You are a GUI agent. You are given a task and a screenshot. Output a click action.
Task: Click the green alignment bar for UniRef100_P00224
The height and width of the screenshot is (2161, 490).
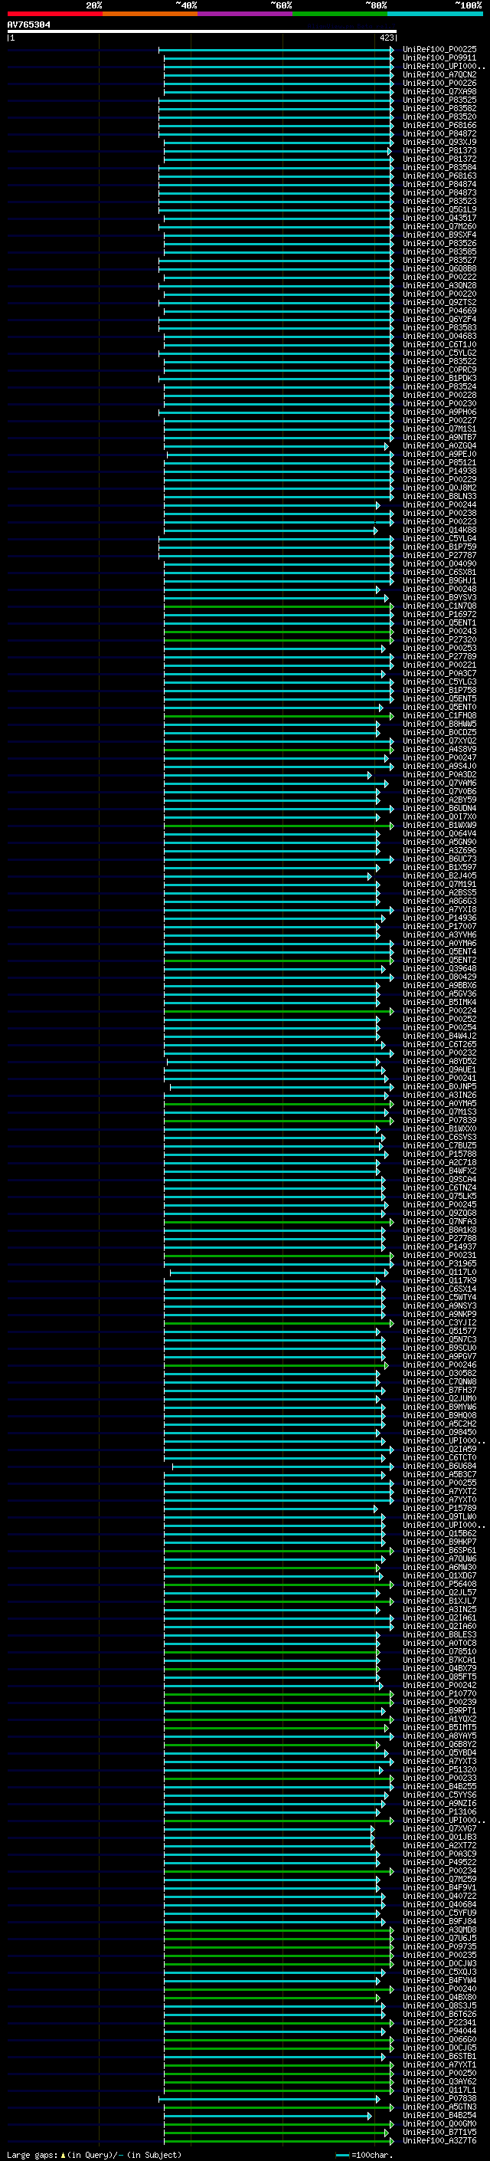(278, 1011)
